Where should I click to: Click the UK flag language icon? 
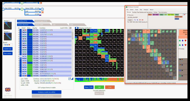(x=8, y=90)
